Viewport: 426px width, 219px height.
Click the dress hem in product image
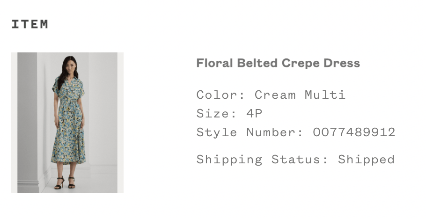tap(68, 161)
